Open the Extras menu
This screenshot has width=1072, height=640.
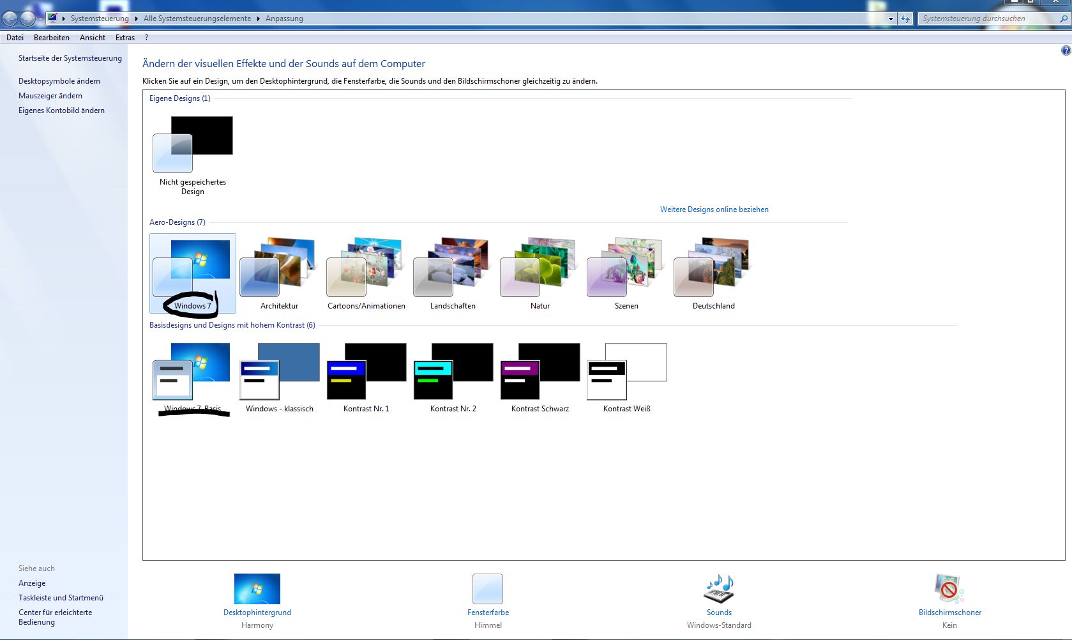125,38
